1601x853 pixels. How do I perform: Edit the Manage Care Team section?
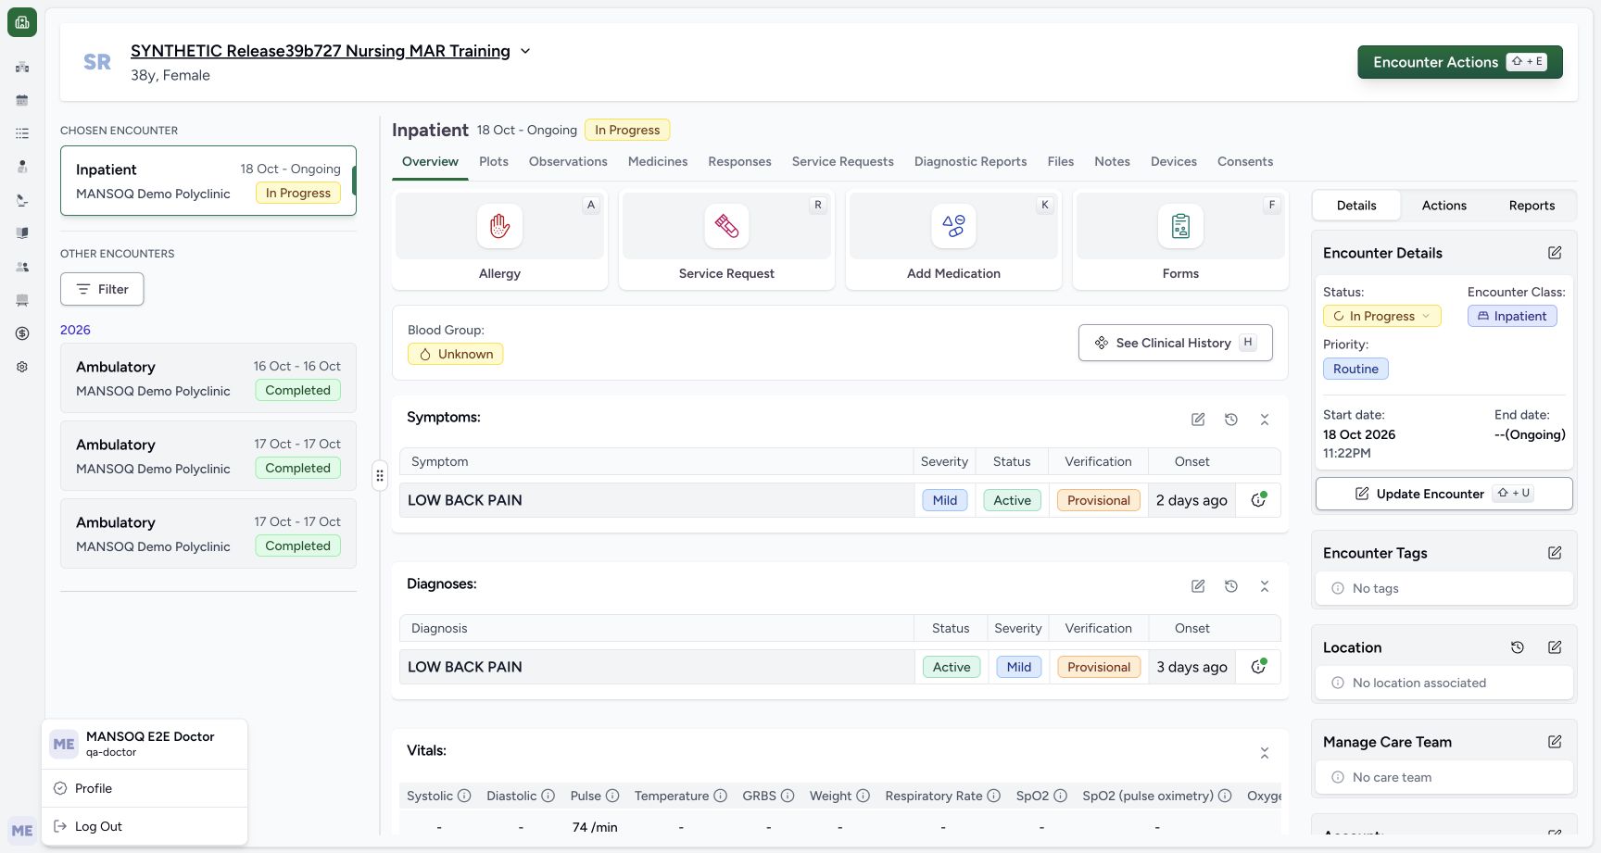click(1555, 742)
